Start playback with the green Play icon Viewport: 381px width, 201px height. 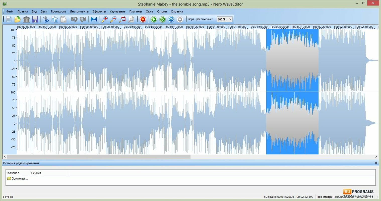point(153,19)
